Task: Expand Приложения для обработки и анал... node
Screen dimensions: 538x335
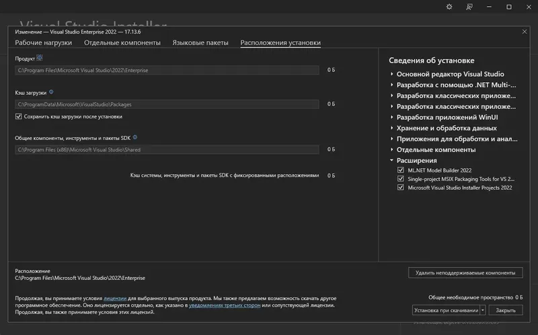Action: (x=391, y=139)
